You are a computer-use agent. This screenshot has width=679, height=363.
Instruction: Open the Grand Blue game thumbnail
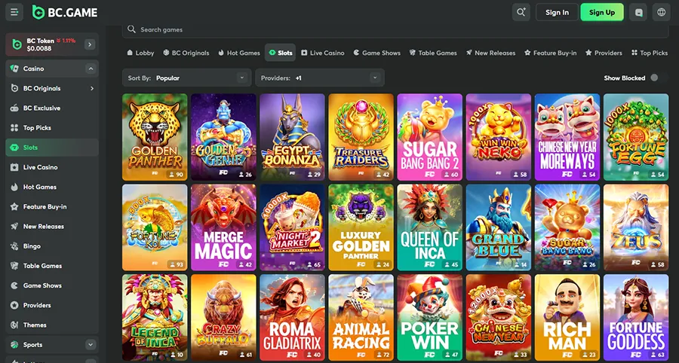click(x=499, y=227)
